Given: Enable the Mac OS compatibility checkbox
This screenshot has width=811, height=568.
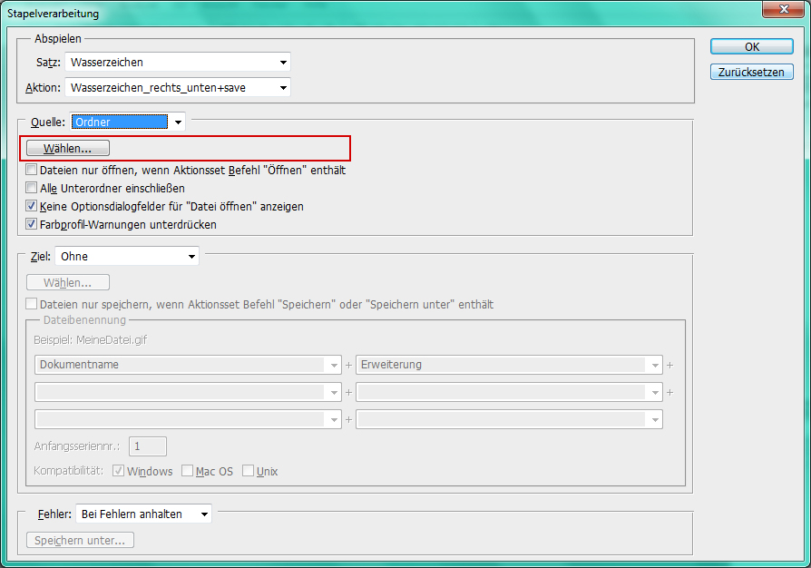Looking at the screenshot, I should pos(187,471).
